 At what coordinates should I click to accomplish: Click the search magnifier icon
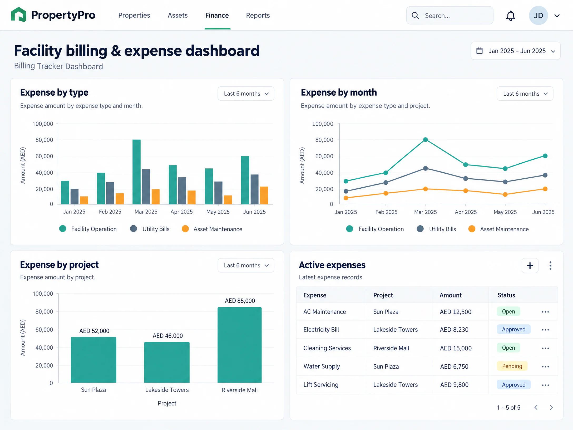tap(415, 16)
